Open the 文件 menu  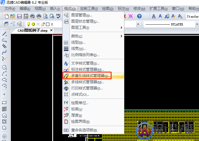(x=10, y=9)
